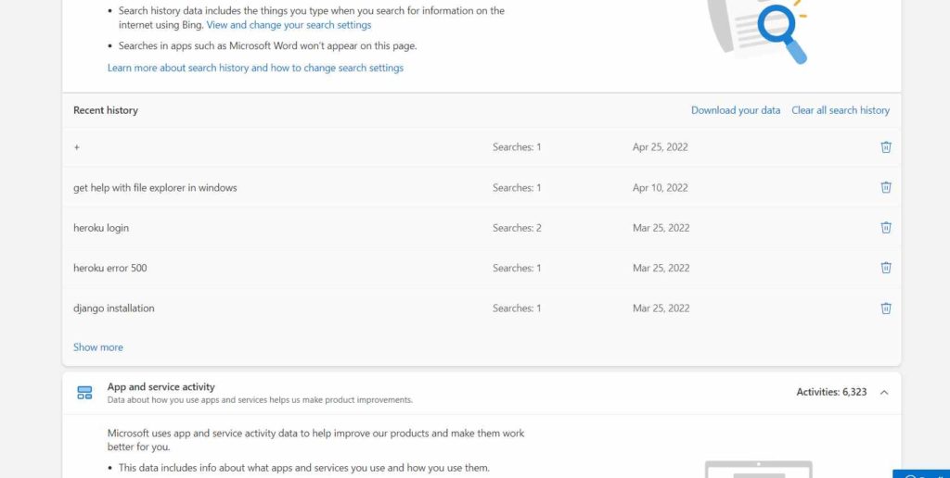
Task: Click the 'django installation' search text
Action: coord(114,308)
